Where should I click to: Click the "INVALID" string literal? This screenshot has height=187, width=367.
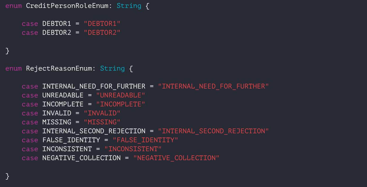point(102,113)
